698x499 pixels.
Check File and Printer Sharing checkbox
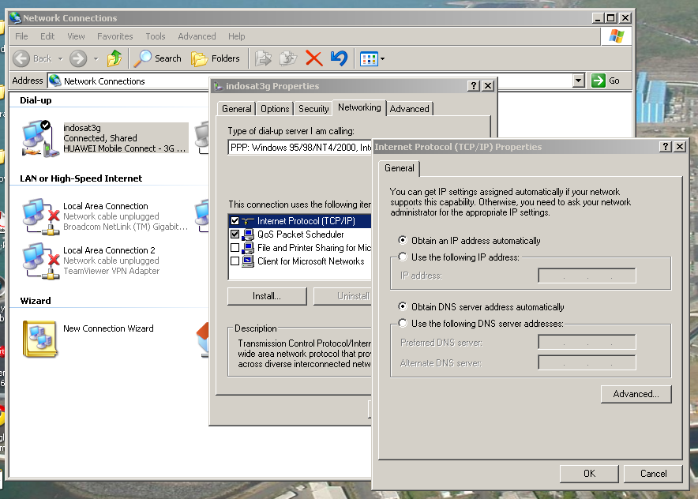[235, 247]
